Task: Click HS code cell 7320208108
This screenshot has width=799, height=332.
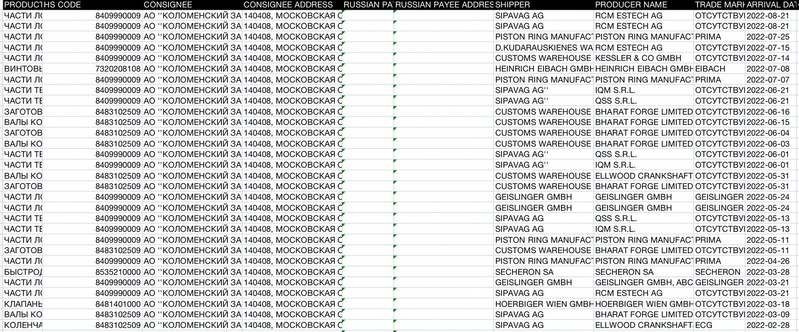Action: click(x=118, y=69)
